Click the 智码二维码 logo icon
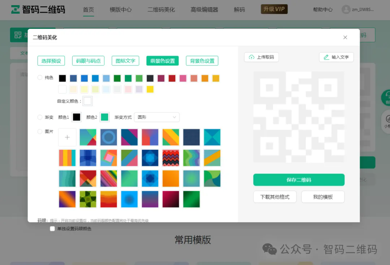 coord(15,9)
